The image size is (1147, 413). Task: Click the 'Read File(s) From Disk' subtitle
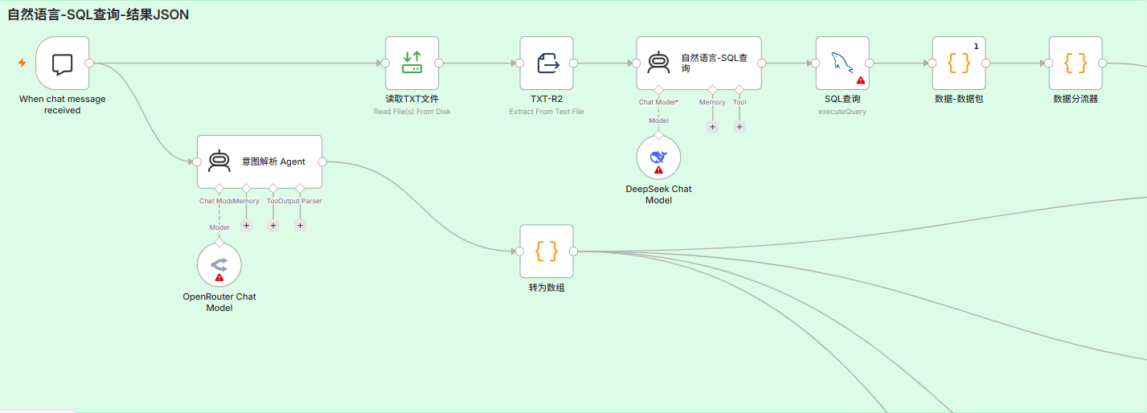pyautogui.click(x=412, y=112)
